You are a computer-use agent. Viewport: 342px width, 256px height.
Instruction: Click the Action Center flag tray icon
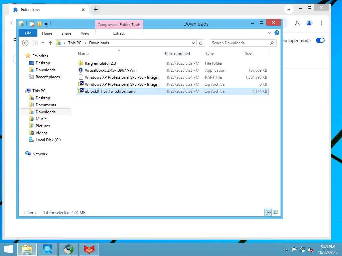294,250
